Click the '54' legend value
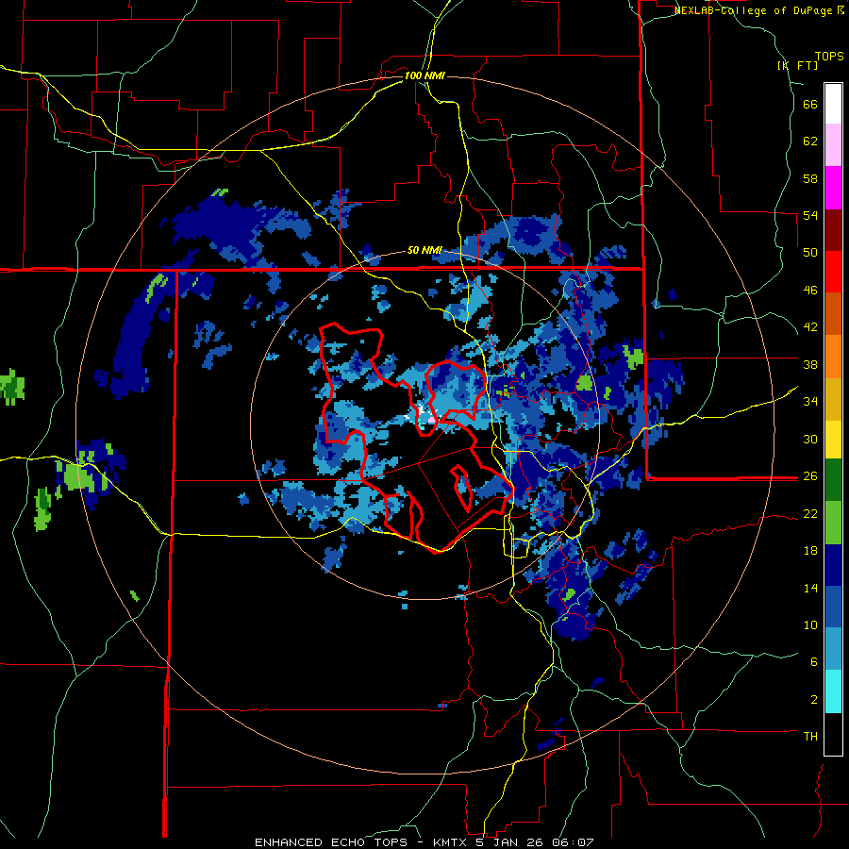Viewport: 849px width, 849px height. 810,215
